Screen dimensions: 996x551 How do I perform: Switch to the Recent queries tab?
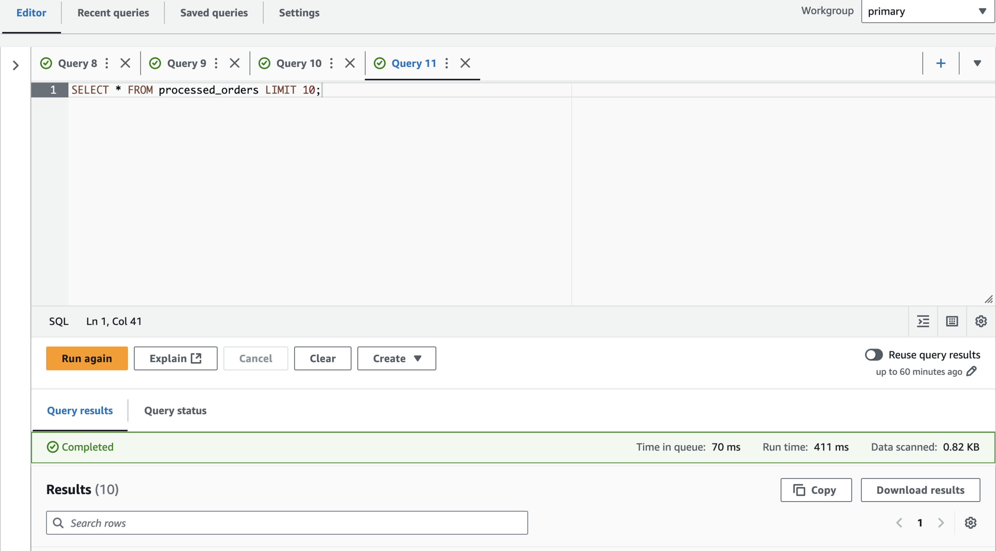[113, 13]
